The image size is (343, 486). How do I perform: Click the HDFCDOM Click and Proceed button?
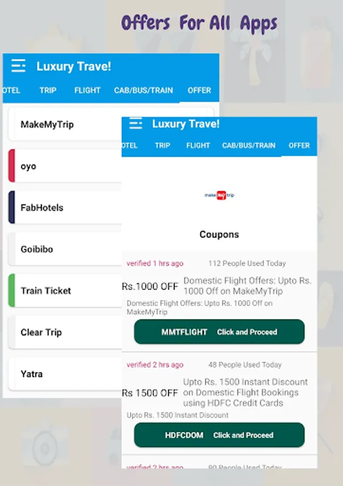tap(219, 435)
